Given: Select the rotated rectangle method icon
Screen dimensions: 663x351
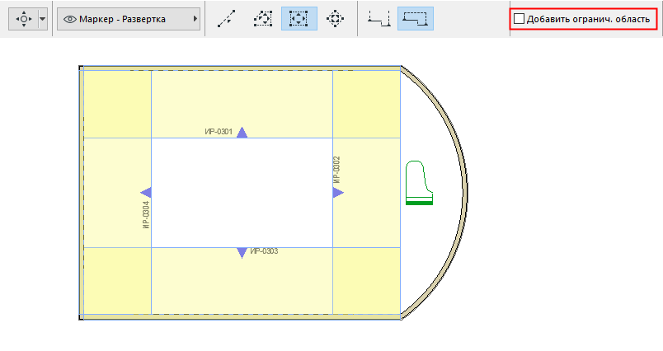Looking at the screenshot, I should [335, 19].
